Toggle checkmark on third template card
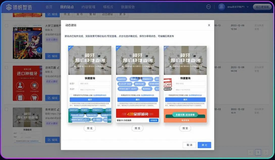275x160 pixels. (x=165, y=48)
